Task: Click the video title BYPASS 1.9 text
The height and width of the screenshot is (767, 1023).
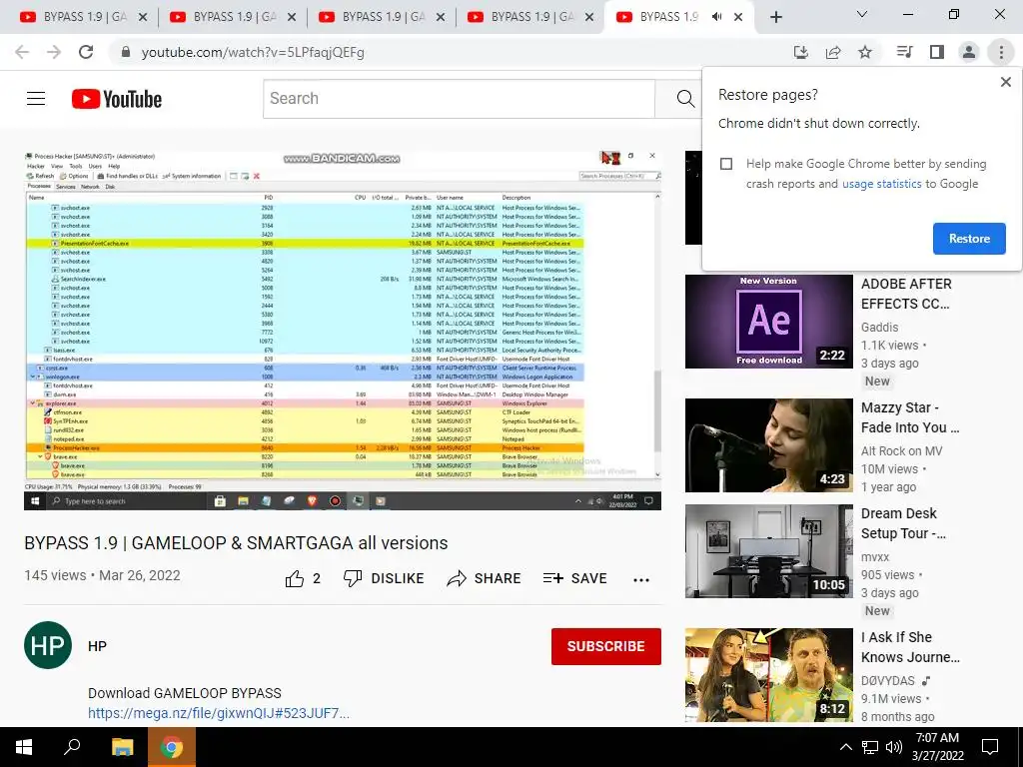Action: tap(236, 543)
